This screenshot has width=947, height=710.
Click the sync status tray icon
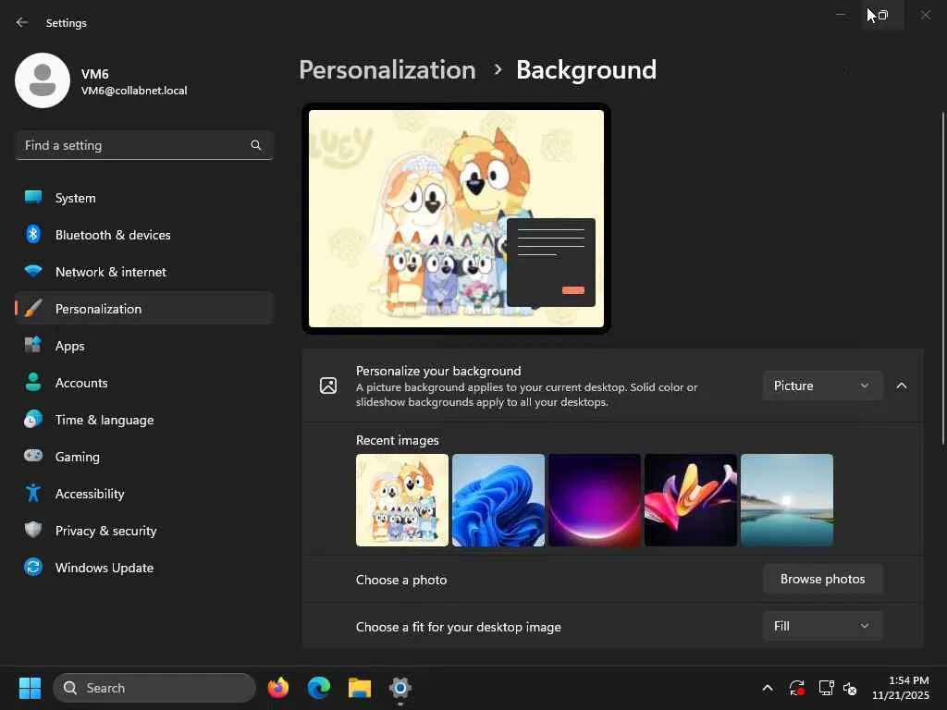pos(796,688)
